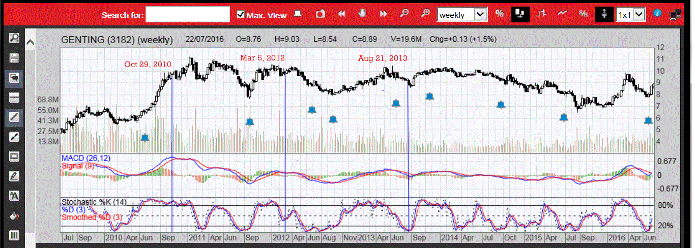Screen dimensions: 695x248
Task: Open the weekly timeframe dropdown
Action: pyautogui.click(x=462, y=15)
